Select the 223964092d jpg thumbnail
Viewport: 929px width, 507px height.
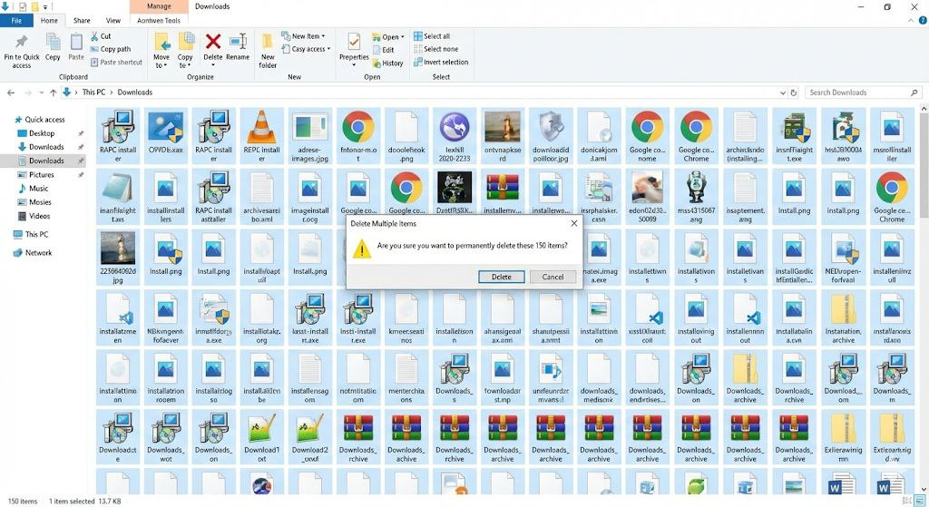(x=118, y=257)
